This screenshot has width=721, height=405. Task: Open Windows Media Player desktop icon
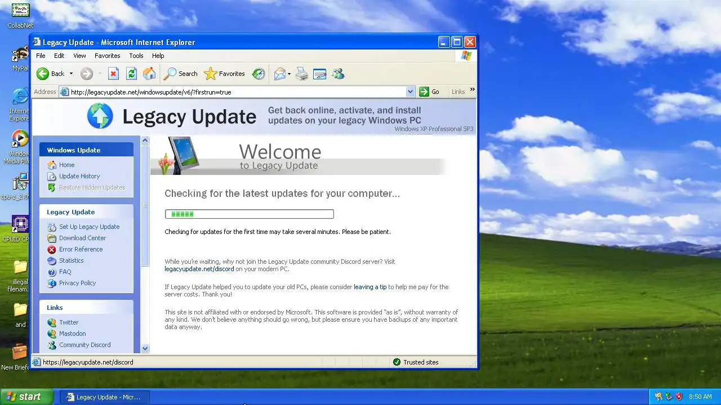coord(19,147)
